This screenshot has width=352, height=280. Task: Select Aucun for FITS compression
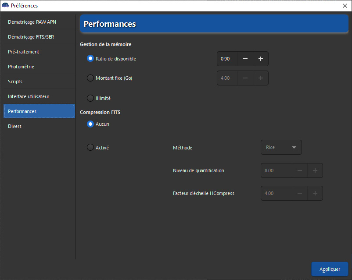(90, 124)
